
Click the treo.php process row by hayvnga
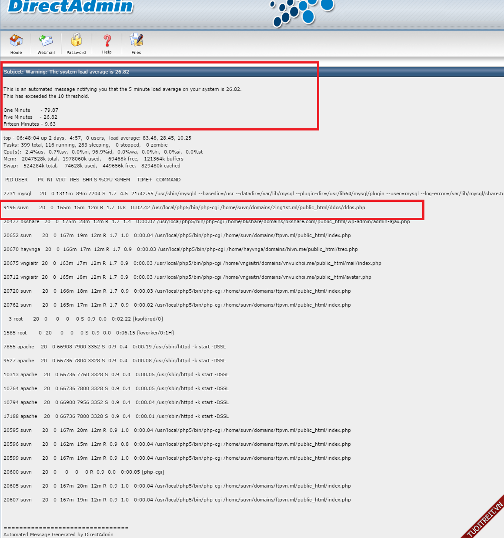[x=180, y=249]
